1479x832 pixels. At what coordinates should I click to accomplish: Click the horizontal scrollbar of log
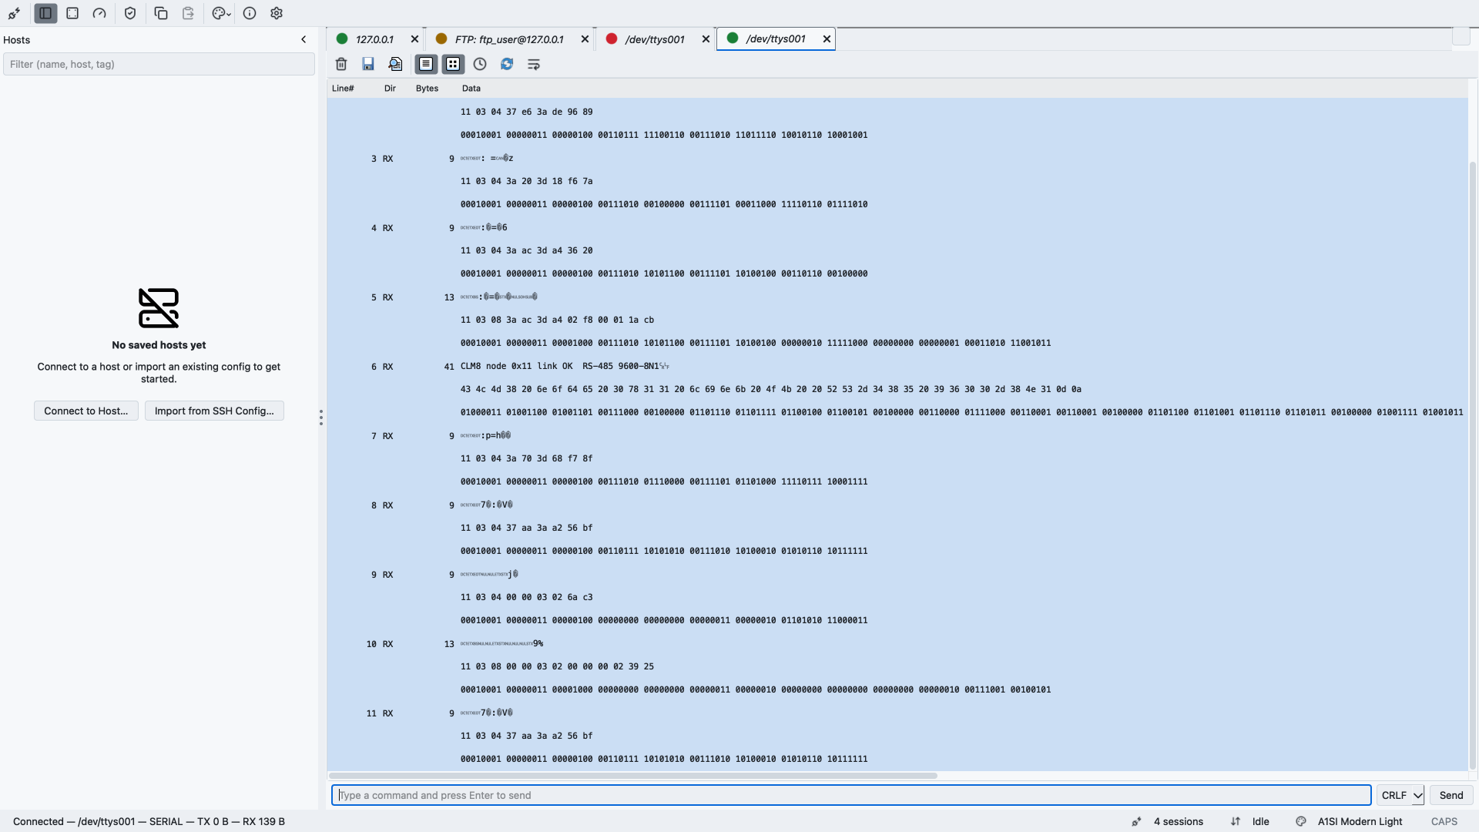click(x=633, y=776)
